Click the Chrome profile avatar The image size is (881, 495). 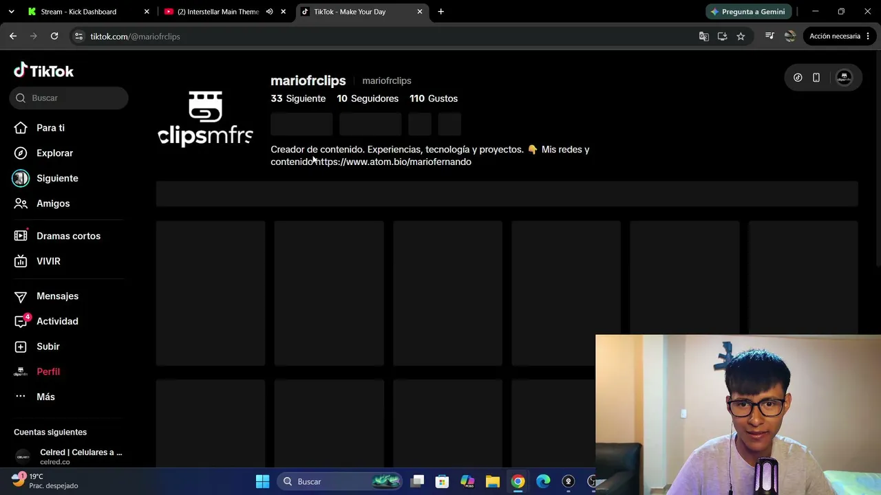tap(790, 36)
